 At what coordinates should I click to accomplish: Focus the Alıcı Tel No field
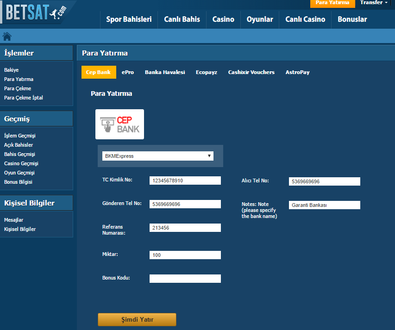tap(325, 181)
